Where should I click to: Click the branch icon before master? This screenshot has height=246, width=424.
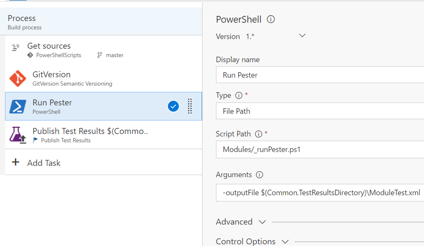click(x=100, y=55)
